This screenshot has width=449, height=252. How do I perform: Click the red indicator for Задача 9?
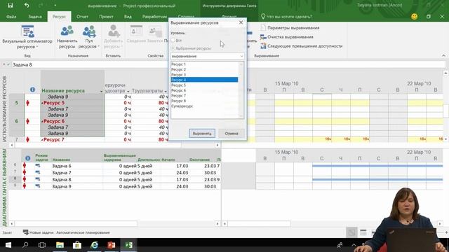25,186
